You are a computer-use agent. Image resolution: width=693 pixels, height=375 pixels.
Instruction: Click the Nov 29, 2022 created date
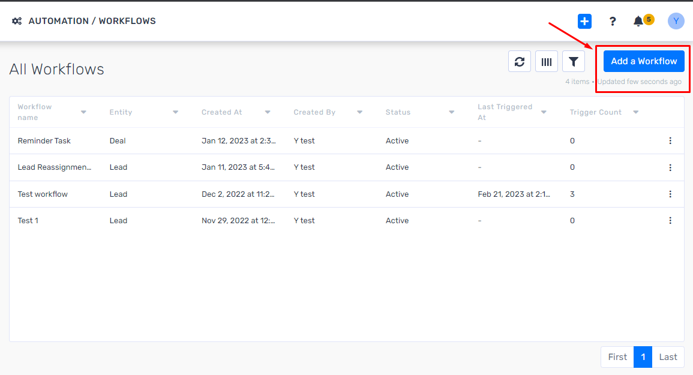pos(238,221)
